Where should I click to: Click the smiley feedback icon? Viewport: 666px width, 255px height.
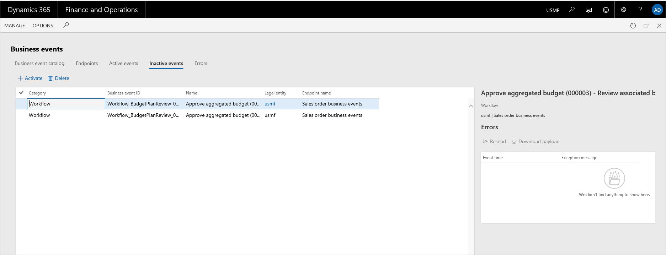pyautogui.click(x=606, y=10)
